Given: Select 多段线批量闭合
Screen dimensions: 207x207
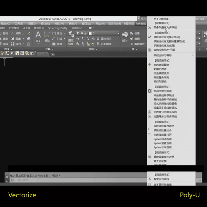Looking at the screenshot, I should [162, 130].
